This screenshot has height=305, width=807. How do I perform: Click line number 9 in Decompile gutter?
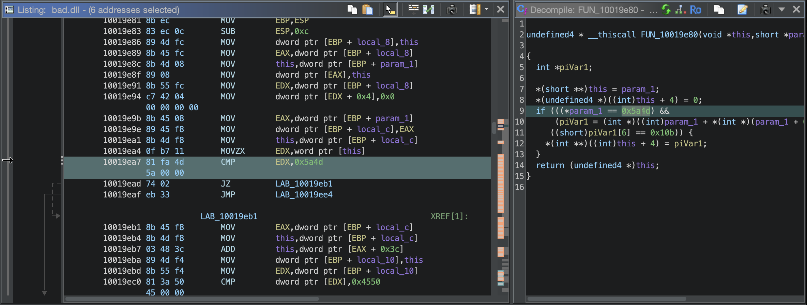click(521, 111)
